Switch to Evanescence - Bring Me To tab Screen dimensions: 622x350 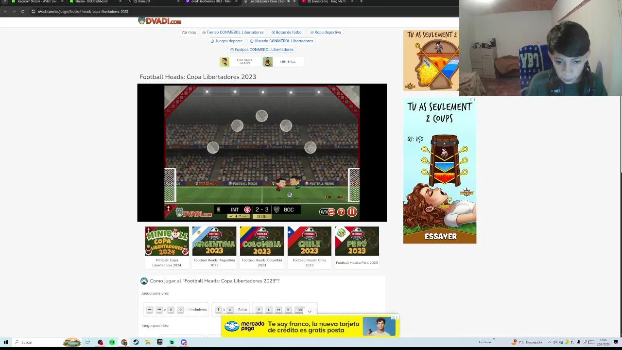pyautogui.click(x=327, y=1)
